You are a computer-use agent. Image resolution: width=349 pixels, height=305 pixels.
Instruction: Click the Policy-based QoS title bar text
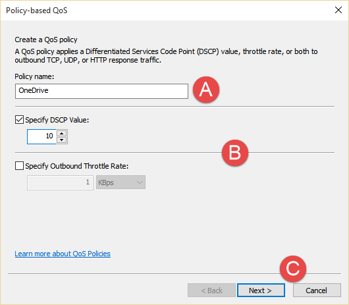coord(36,11)
